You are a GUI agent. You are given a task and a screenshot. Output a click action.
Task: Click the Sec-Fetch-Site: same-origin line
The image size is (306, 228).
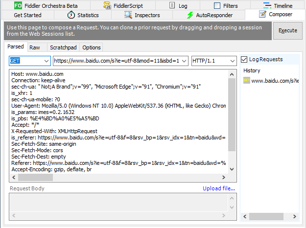[44, 144]
